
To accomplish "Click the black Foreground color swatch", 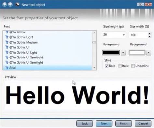I will (x=111, y=53).
